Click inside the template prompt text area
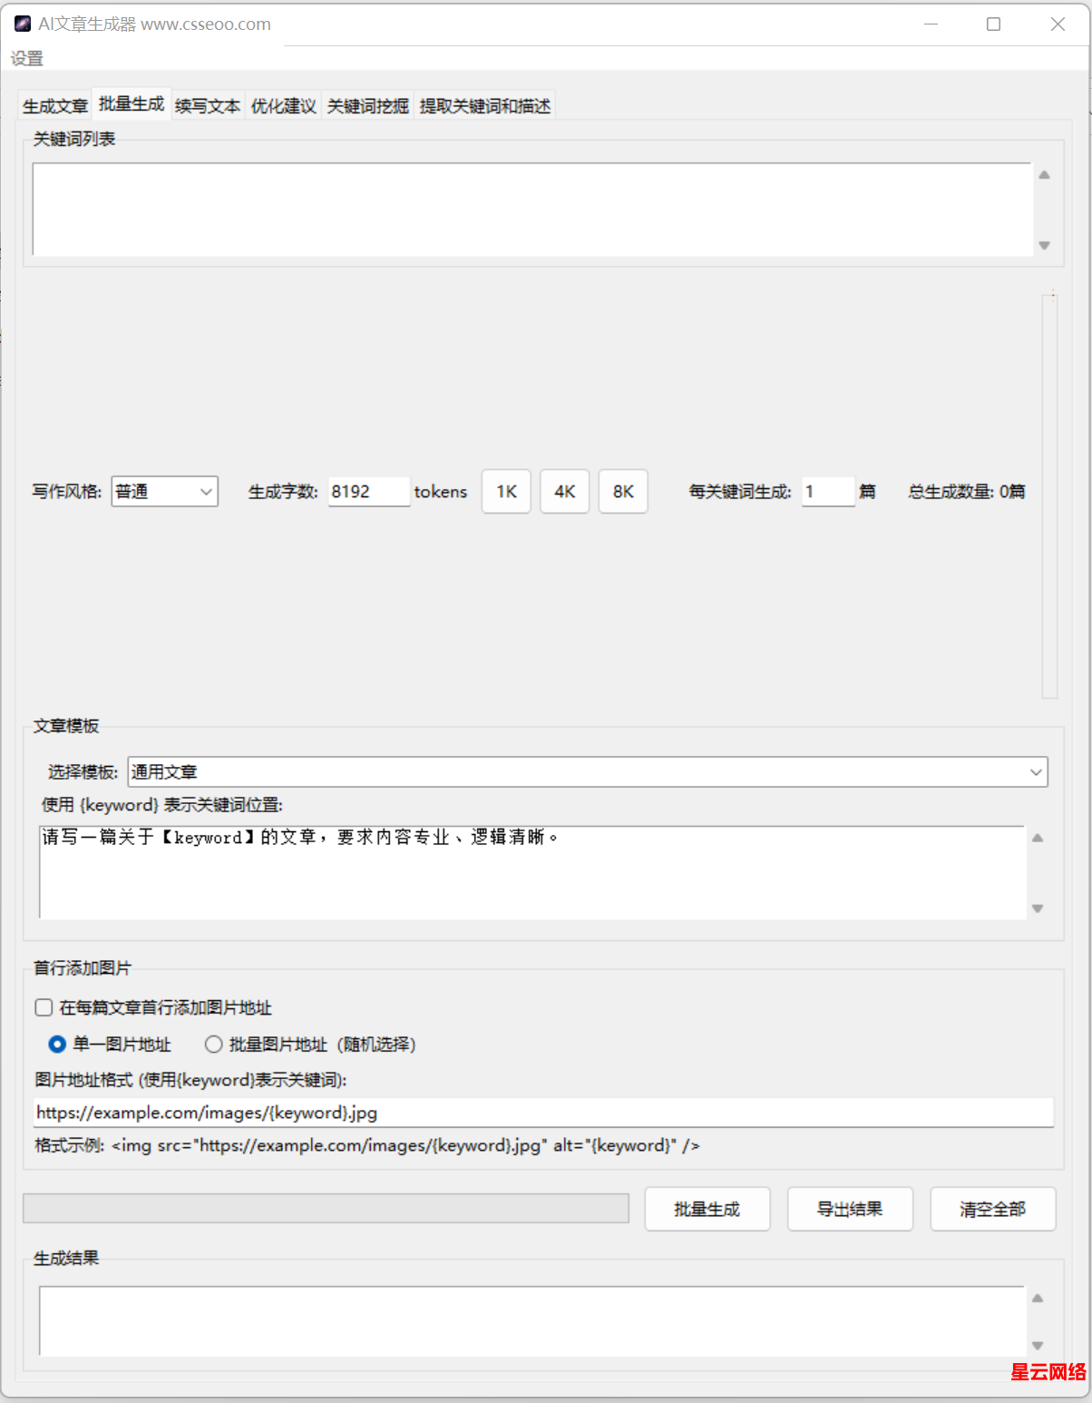 pyautogui.click(x=531, y=872)
